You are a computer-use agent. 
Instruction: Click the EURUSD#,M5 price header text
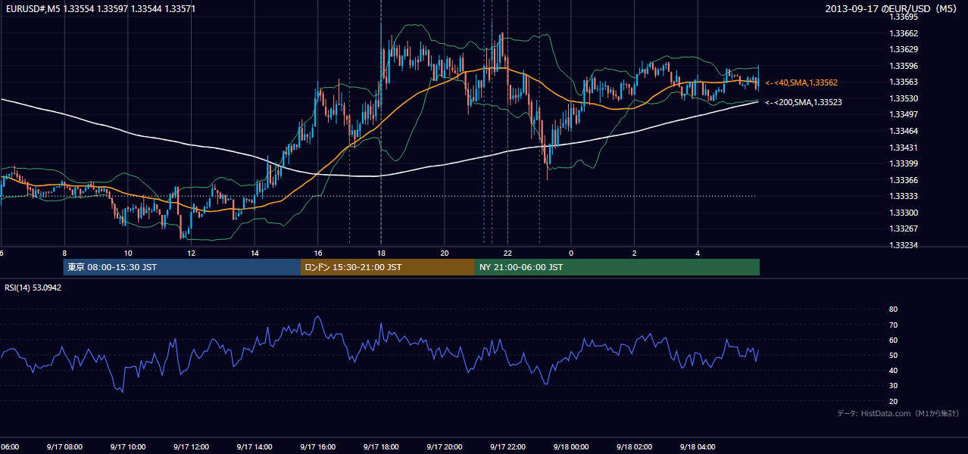(x=101, y=8)
